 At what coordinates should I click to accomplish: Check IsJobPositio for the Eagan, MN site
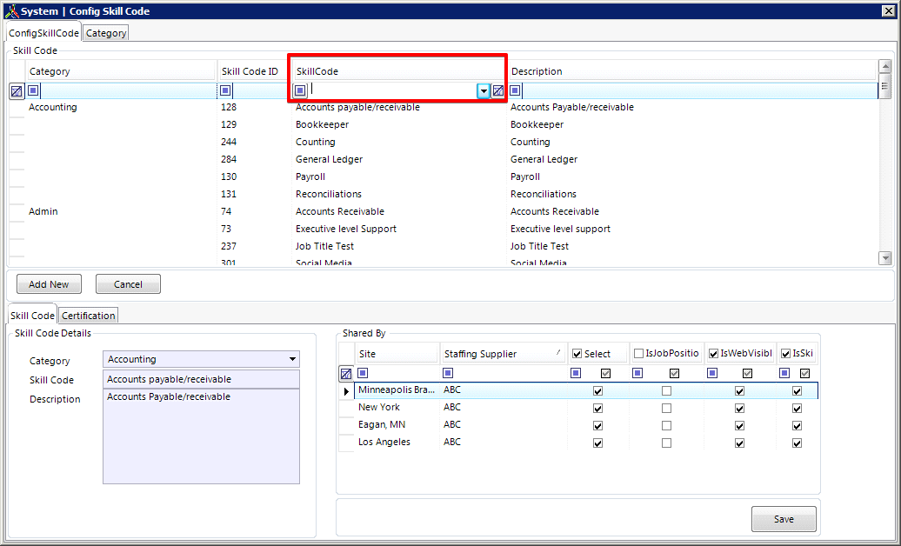666,426
